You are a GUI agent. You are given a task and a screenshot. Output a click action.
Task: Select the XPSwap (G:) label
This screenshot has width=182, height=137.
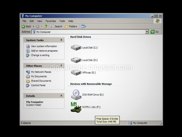[x=89, y=72]
